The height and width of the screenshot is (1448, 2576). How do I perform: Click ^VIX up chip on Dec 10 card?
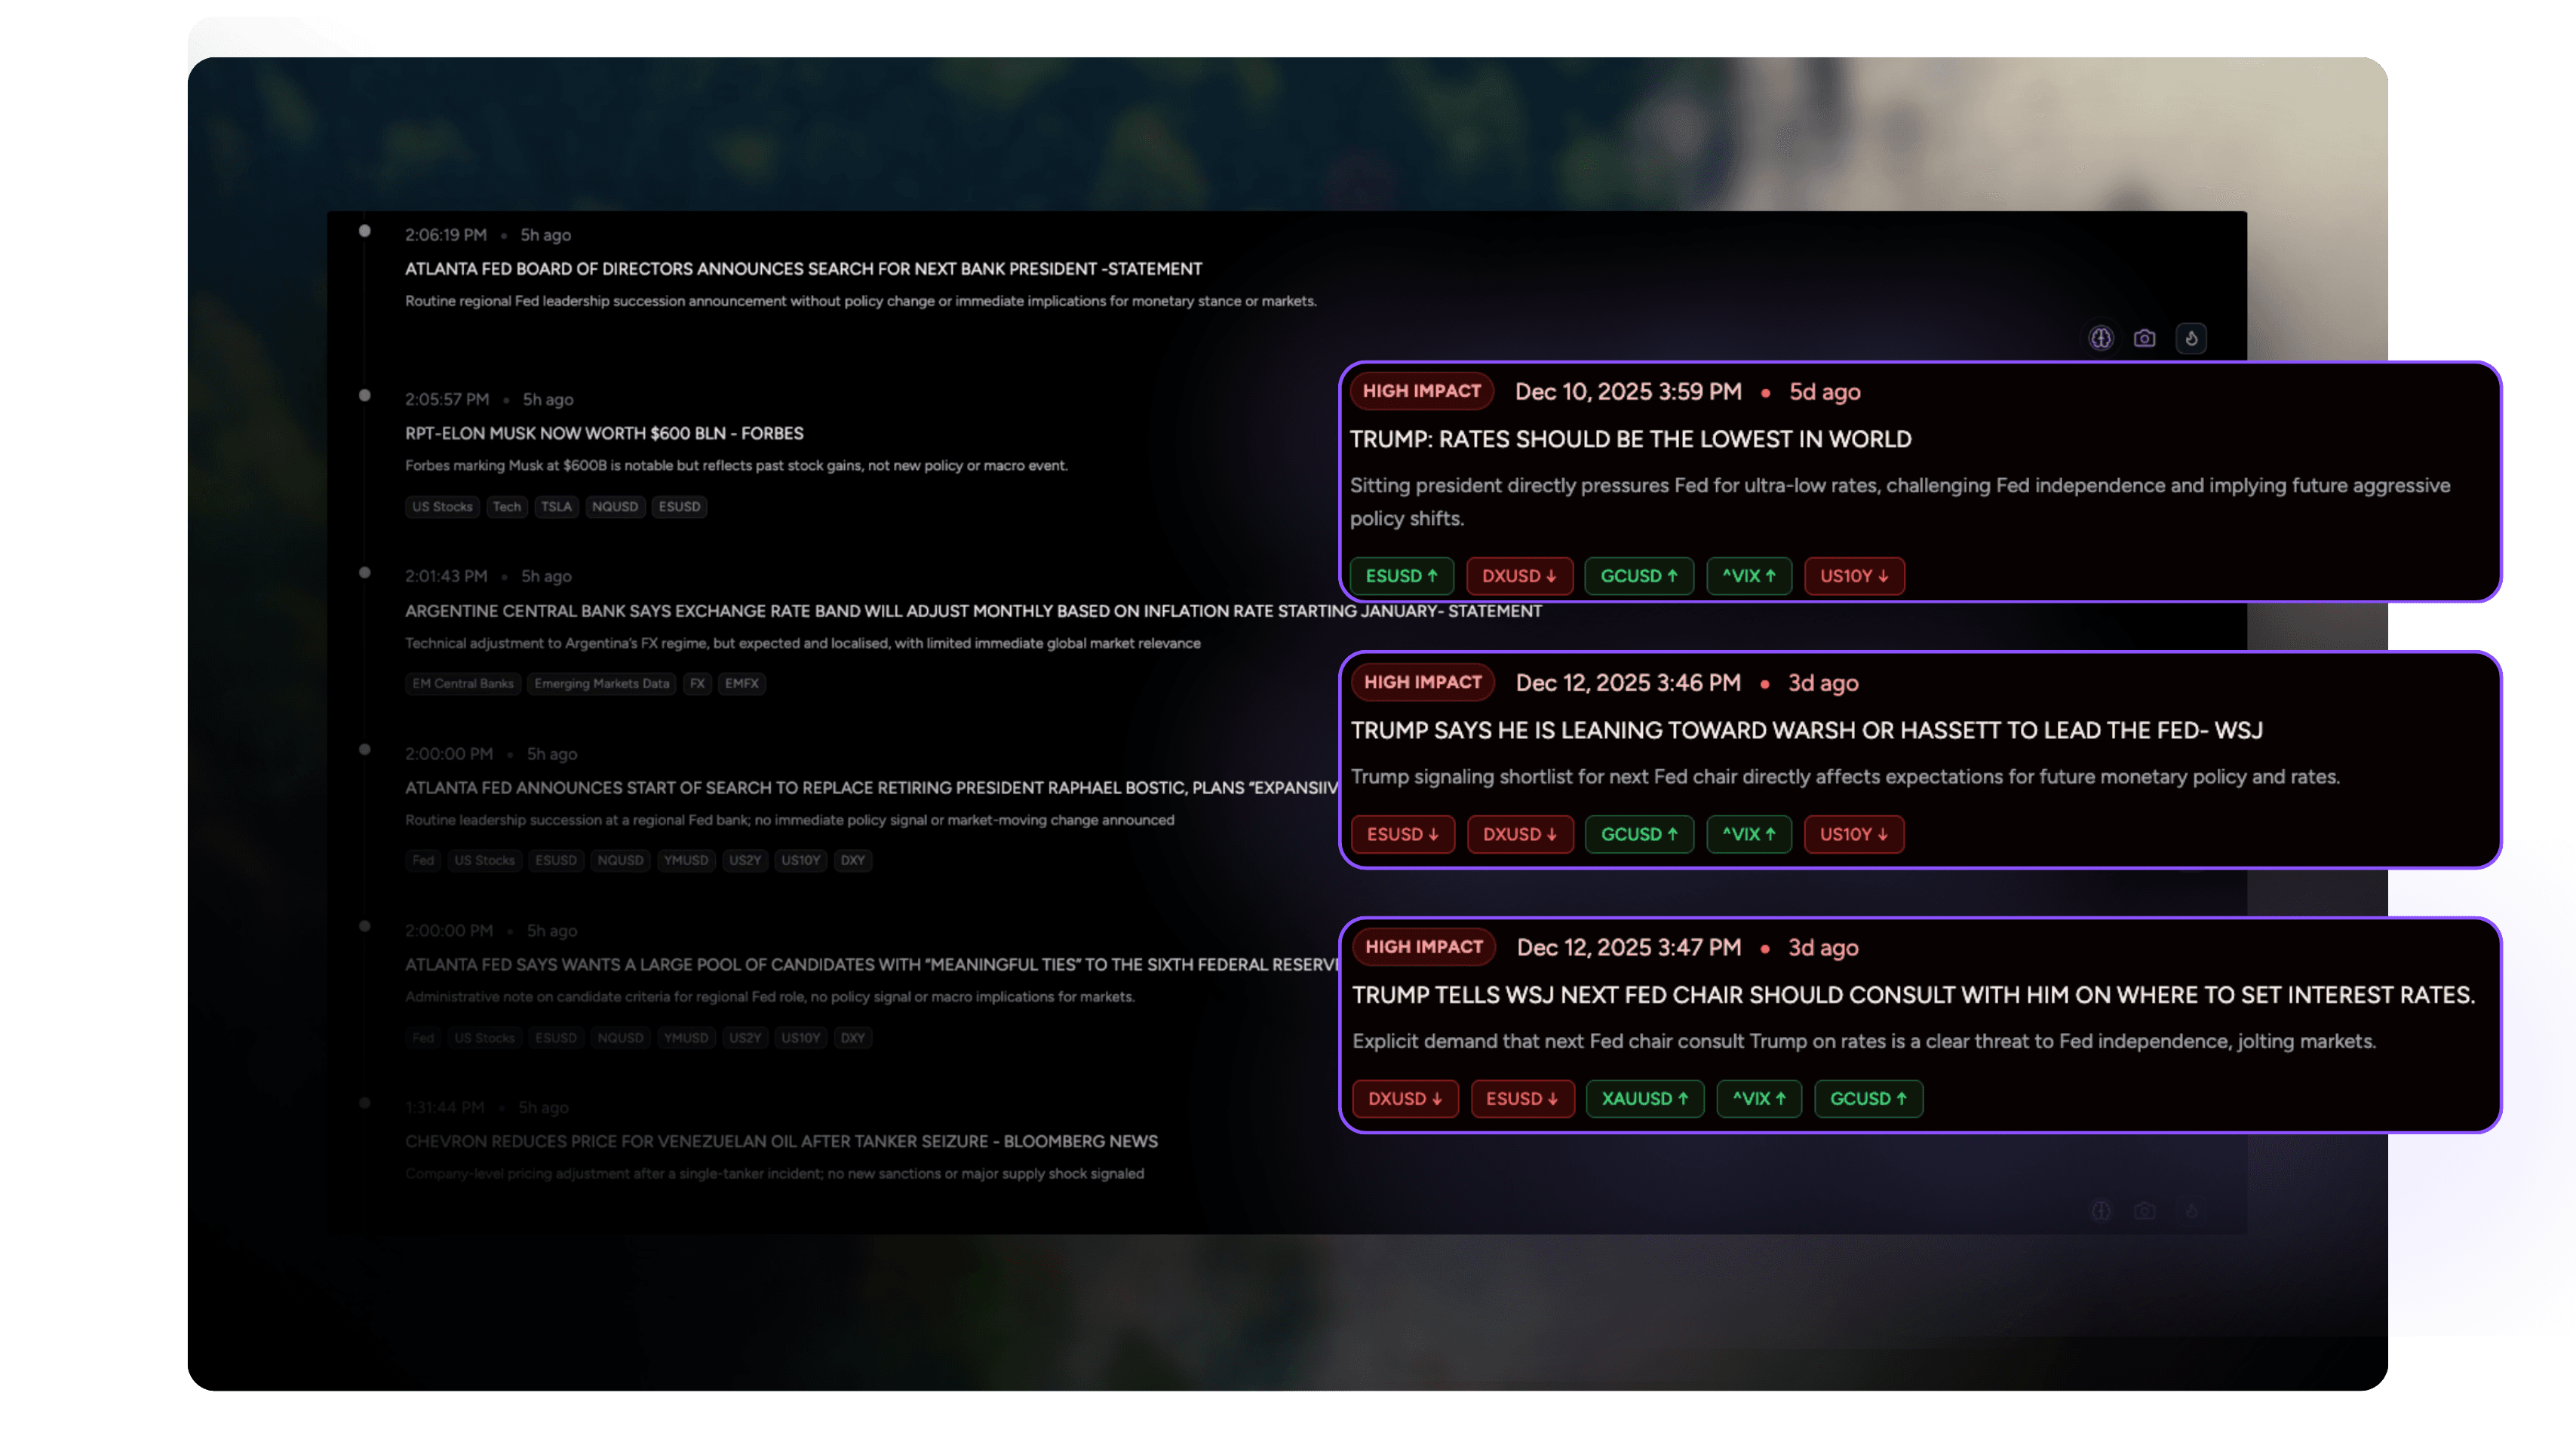coord(1749,576)
